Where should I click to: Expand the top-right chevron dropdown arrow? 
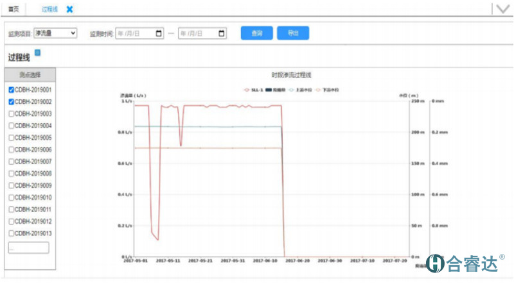pos(501,9)
